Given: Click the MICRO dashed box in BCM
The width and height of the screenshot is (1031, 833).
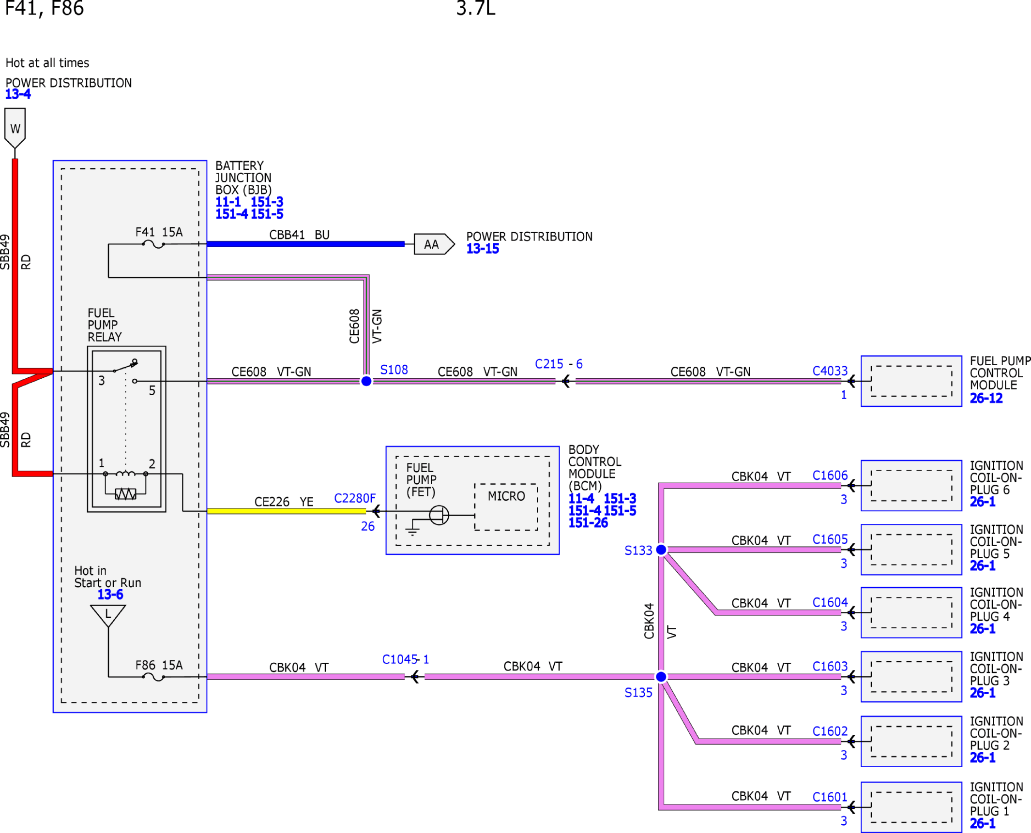Looking at the screenshot, I should (x=506, y=506).
